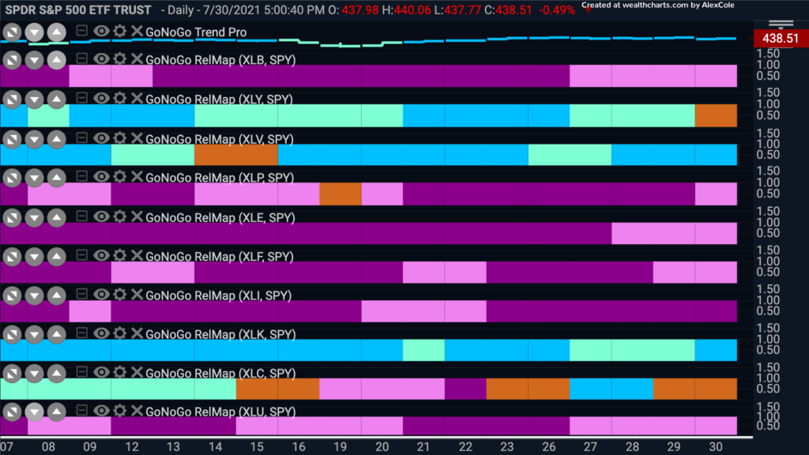Click the SPDR S&P 500 ETF TRUST title

[x=78, y=9]
